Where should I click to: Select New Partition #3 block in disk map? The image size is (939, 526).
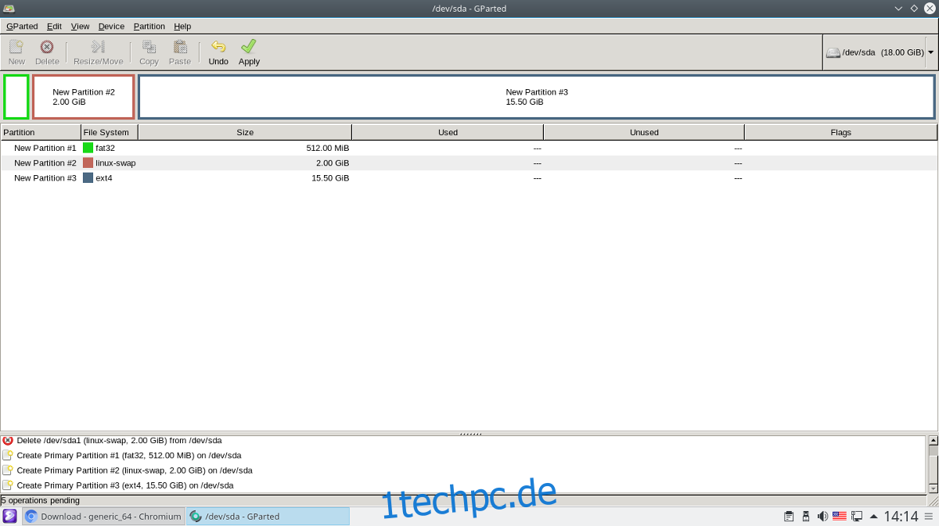[x=537, y=97]
